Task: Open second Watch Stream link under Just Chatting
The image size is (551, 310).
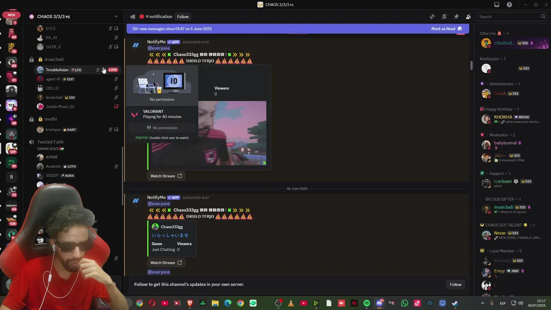Action: [166, 263]
